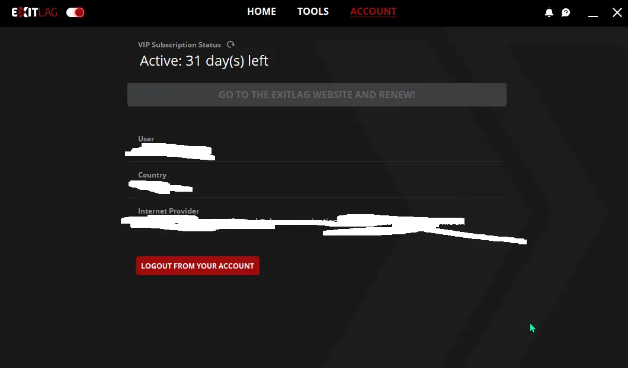Switch to the TOOLS tab

(313, 11)
